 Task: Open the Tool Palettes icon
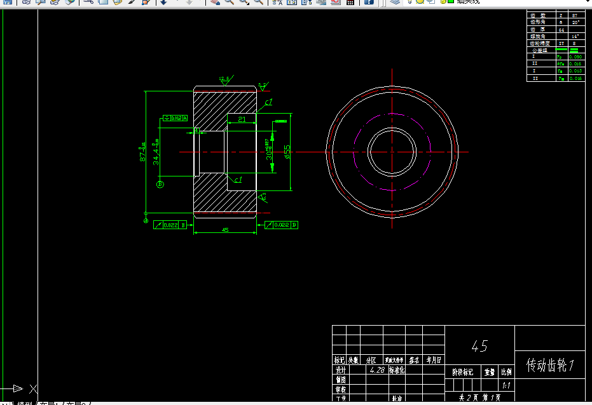coord(306,2)
